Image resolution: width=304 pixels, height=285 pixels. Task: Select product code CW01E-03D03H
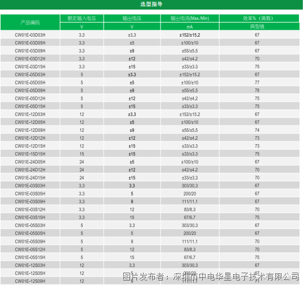coord(30,35)
